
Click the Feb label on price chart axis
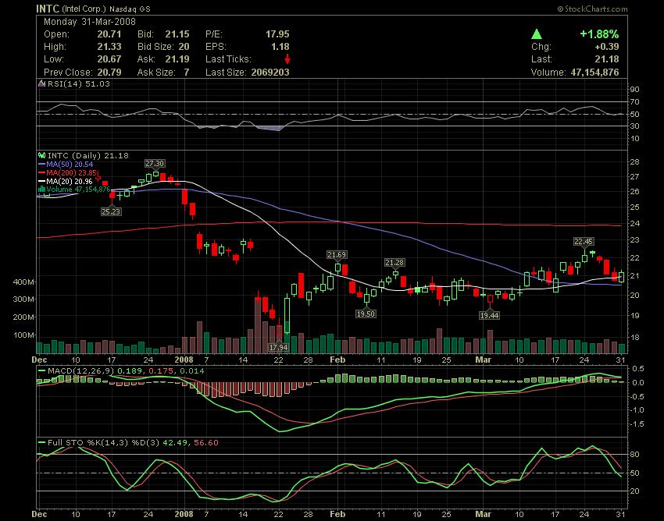click(337, 360)
